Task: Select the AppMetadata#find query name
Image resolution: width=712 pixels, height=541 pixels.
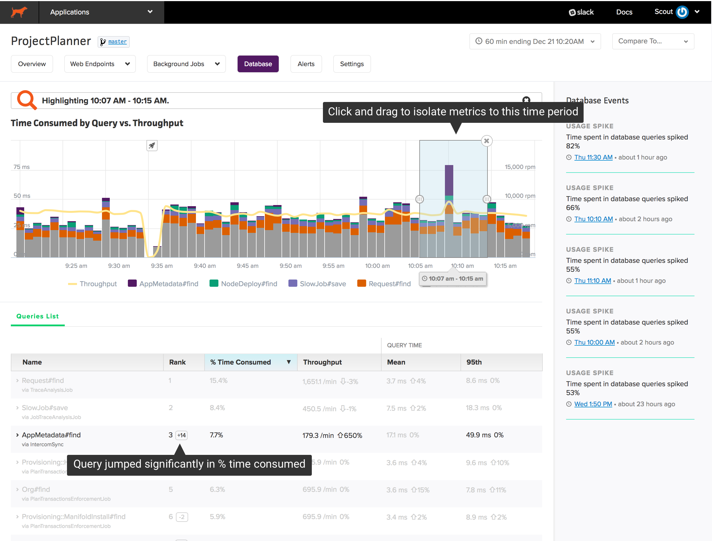Action: click(x=51, y=435)
